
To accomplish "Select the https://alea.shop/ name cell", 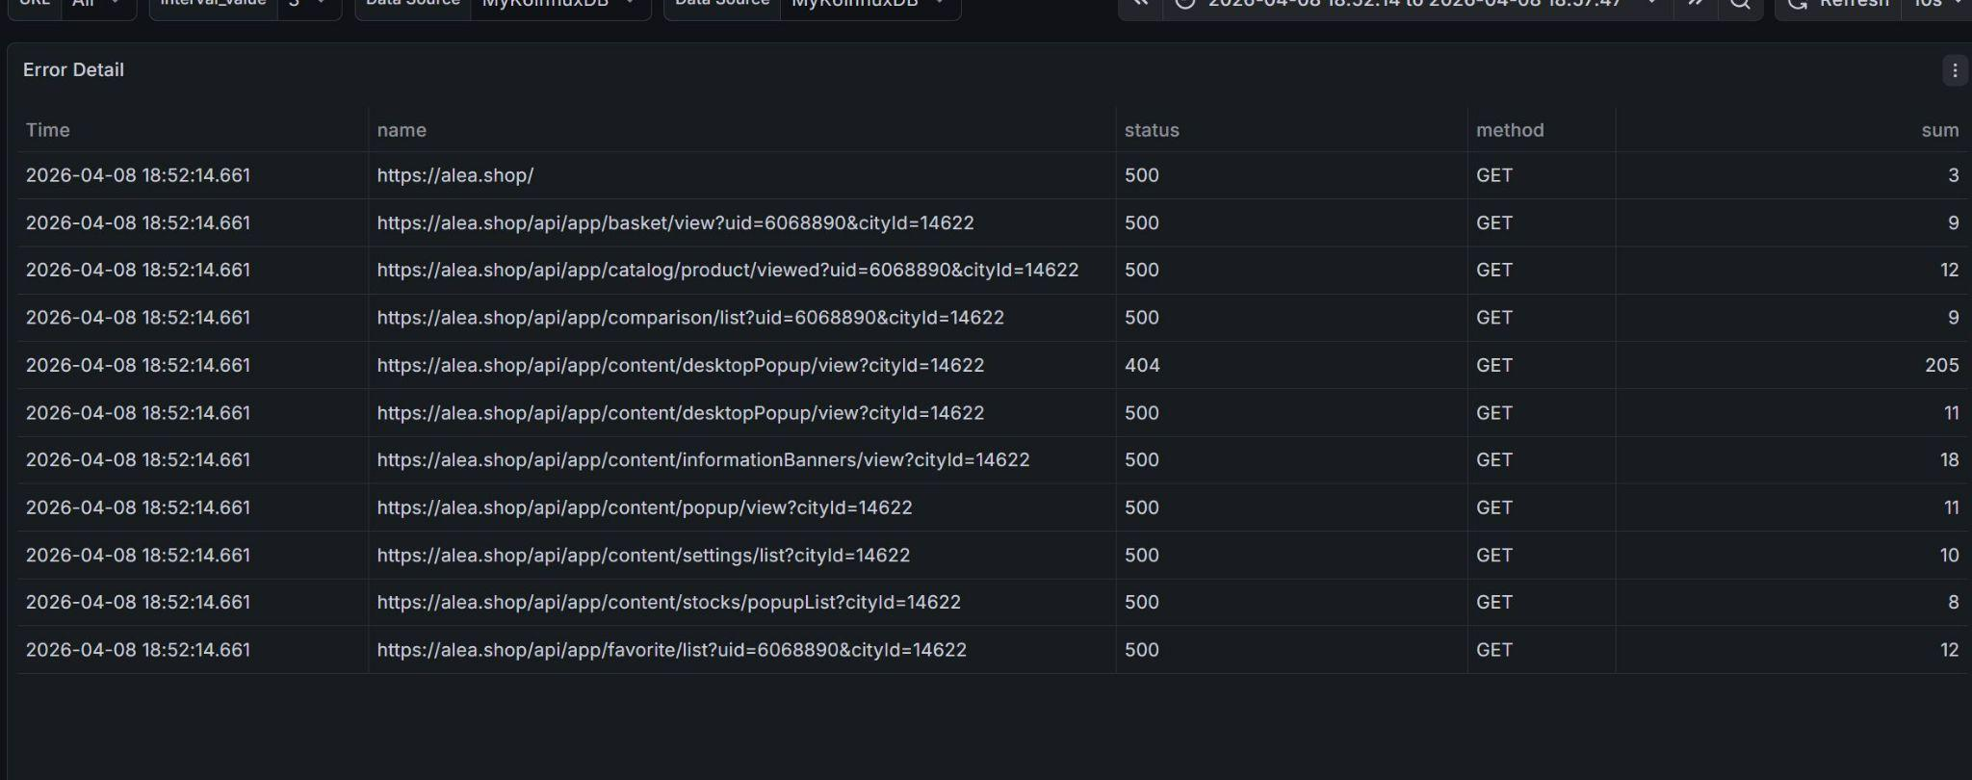I will pyautogui.click(x=455, y=175).
